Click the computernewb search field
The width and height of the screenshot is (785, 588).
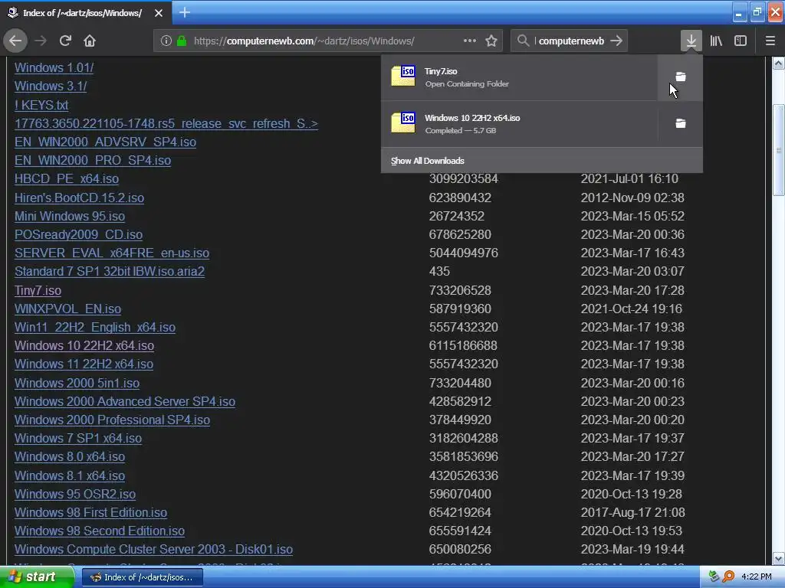[x=570, y=41]
